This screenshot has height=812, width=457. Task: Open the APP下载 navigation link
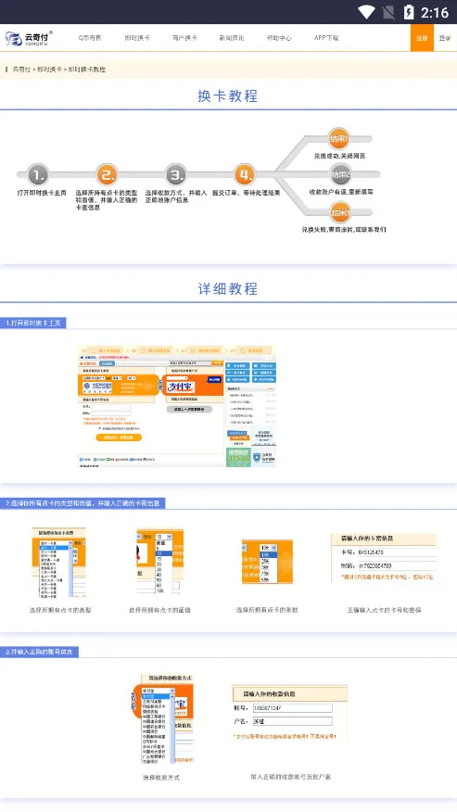[x=326, y=38]
